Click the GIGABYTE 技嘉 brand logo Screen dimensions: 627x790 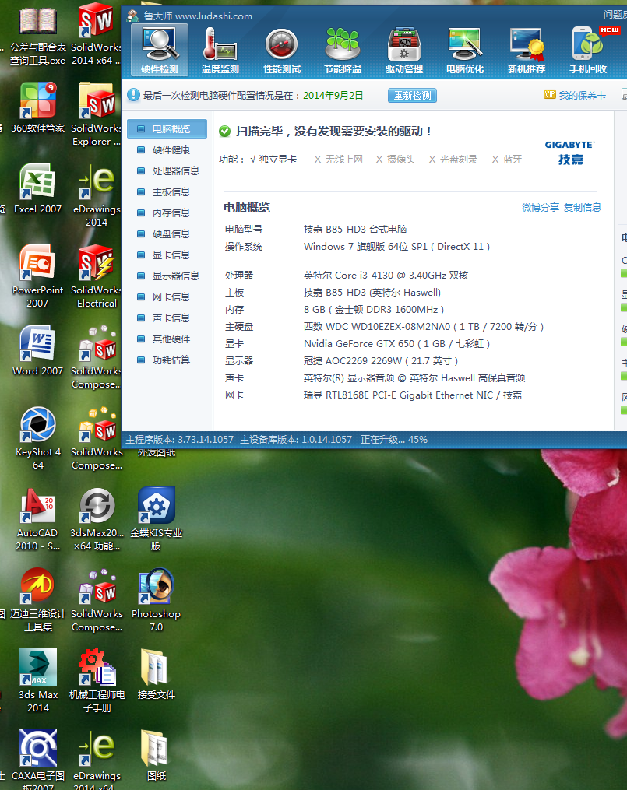click(570, 153)
